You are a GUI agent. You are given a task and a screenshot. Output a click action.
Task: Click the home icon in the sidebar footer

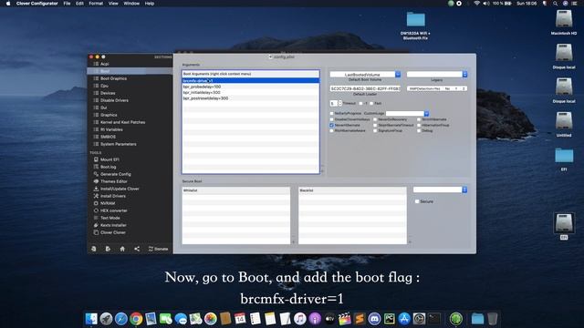(122, 249)
